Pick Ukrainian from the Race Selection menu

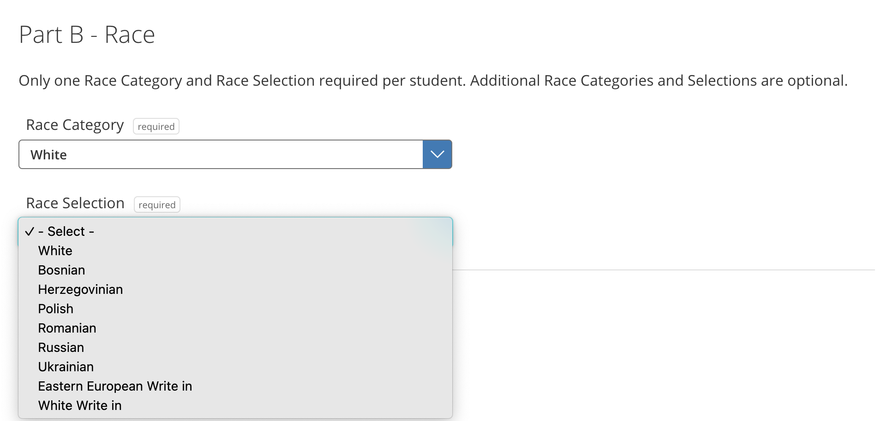[x=66, y=367]
